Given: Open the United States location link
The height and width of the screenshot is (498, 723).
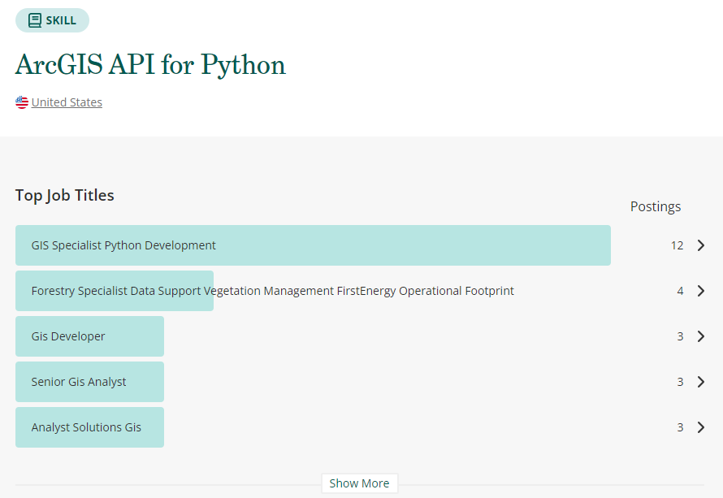Looking at the screenshot, I should [67, 102].
